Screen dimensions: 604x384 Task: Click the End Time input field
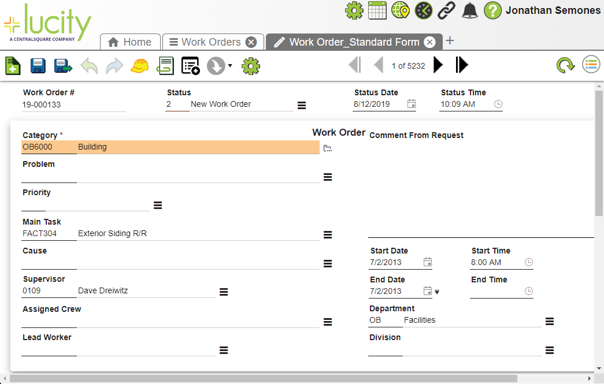click(x=496, y=291)
